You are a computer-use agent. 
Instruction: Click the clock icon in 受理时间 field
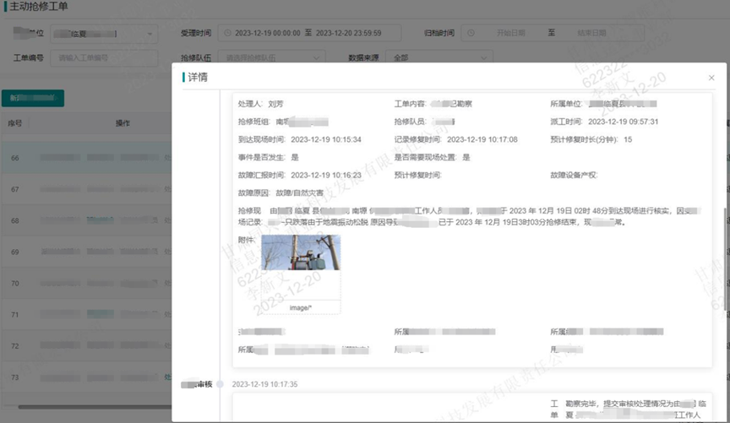[x=227, y=33]
